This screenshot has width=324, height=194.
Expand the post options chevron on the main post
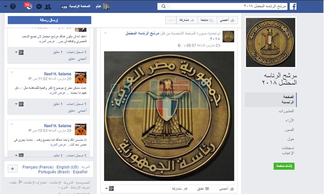click(105, 33)
